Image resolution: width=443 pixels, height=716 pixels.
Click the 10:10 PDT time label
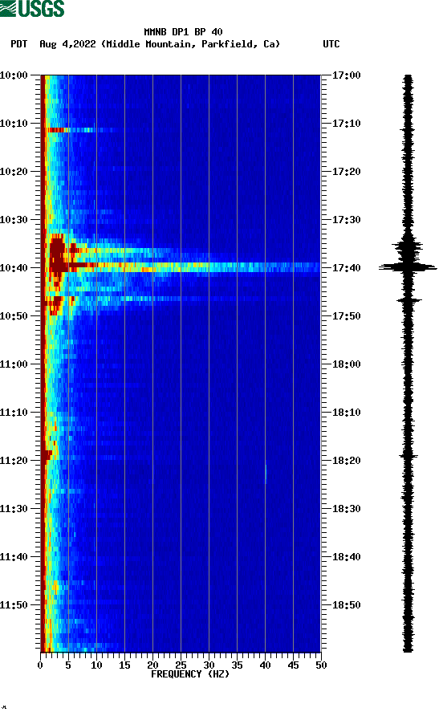[14, 124]
